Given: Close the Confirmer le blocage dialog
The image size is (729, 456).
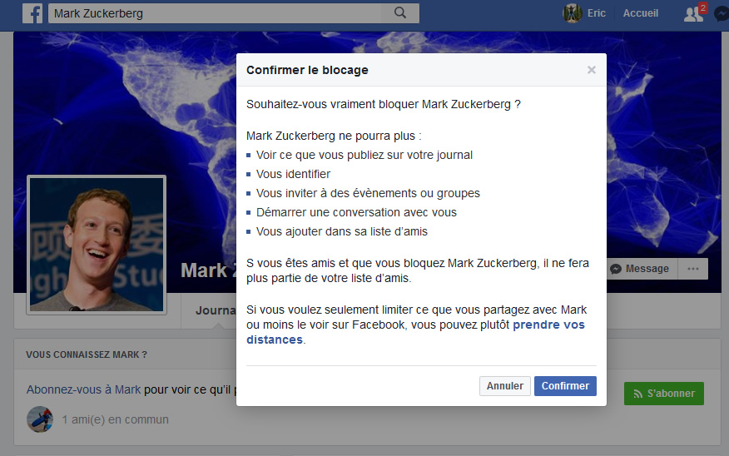Looking at the screenshot, I should click(x=592, y=70).
